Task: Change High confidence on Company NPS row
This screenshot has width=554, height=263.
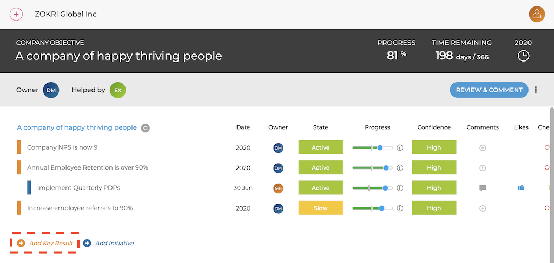Action: click(x=434, y=147)
